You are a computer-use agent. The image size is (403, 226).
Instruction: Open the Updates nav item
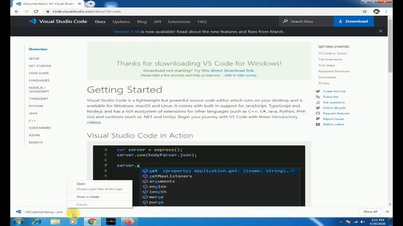(121, 22)
